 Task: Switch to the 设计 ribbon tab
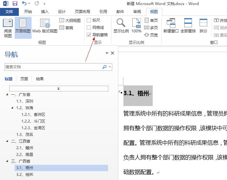62,11
